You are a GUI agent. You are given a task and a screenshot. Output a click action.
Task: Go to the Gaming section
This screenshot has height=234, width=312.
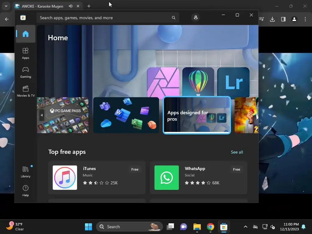pos(26,72)
